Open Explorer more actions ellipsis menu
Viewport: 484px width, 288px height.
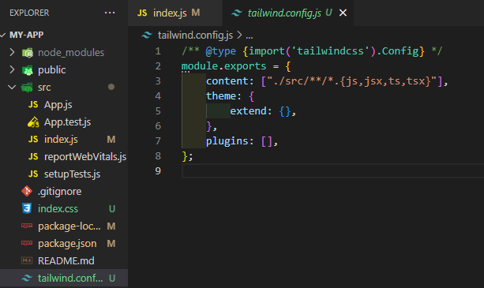[110, 13]
